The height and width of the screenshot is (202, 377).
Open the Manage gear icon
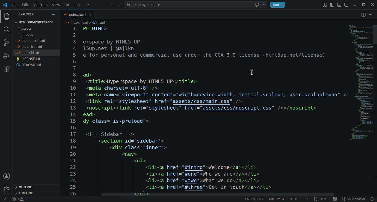[7, 189]
